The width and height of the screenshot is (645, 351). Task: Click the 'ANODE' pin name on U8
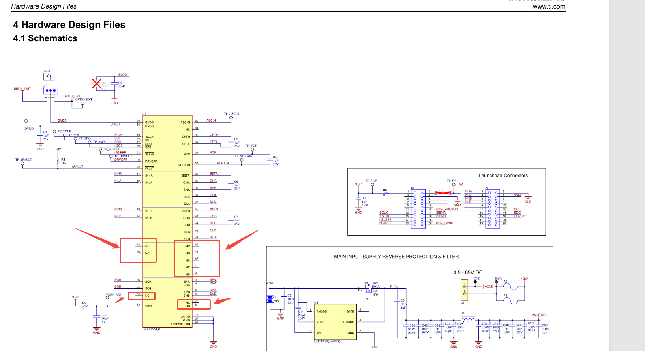(x=321, y=311)
